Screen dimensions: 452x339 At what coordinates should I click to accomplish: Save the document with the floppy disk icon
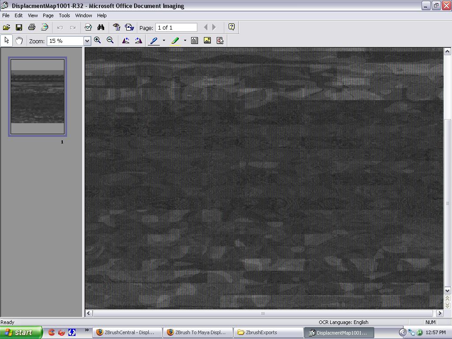click(19, 27)
